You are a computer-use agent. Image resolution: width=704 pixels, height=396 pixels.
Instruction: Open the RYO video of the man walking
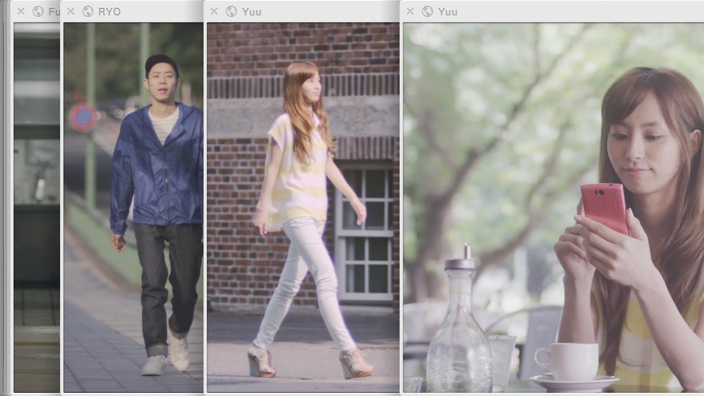[133, 207]
